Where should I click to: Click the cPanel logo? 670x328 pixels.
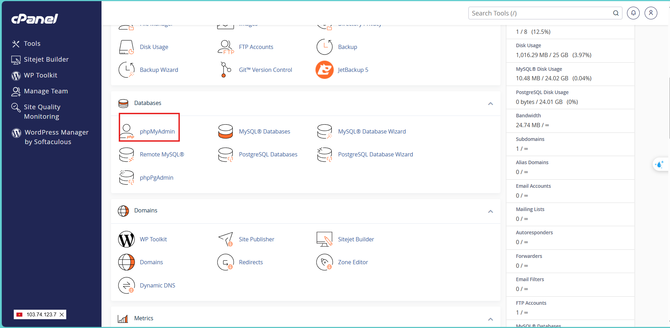coord(35,19)
